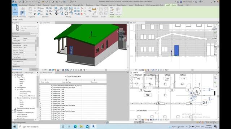This screenshot has width=231, height=129.
Task: Select the Modify tool in the ribbon
Action: [15, 11]
